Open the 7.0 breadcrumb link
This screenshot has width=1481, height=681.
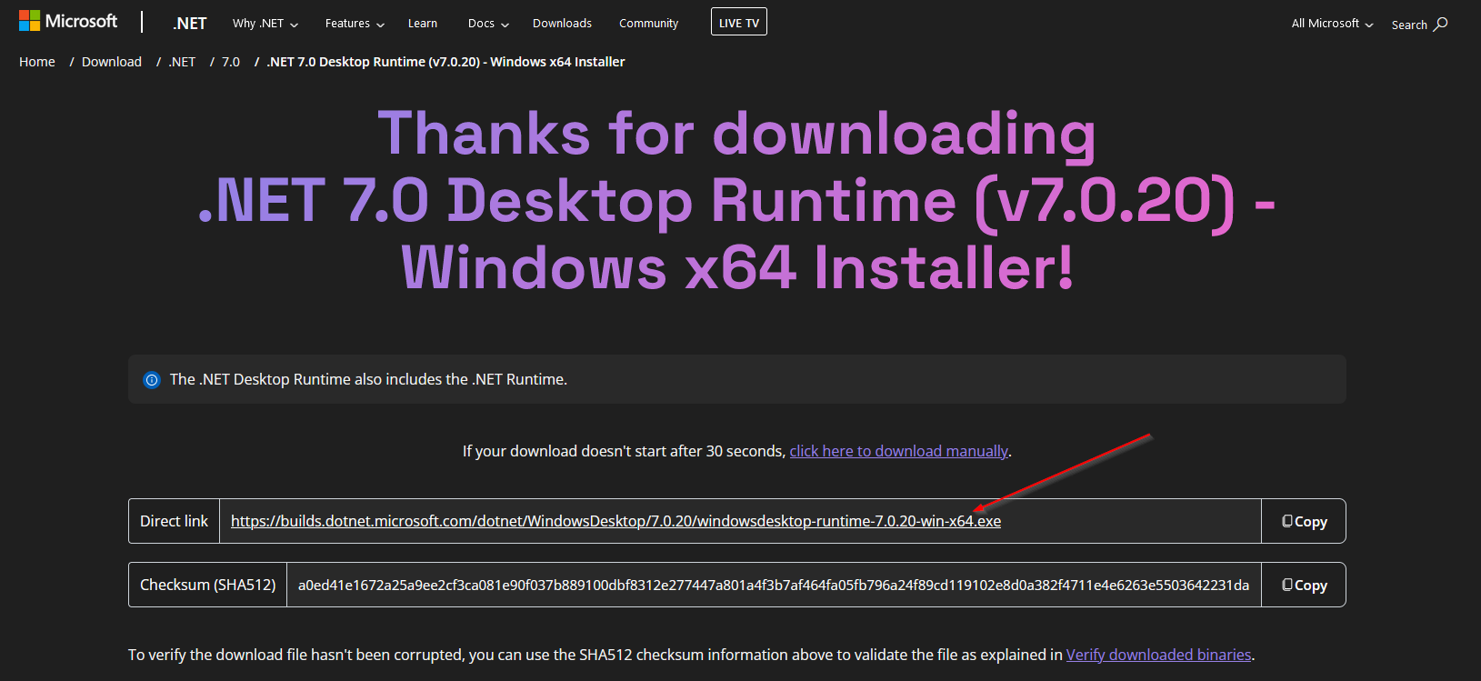(x=231, y=62)
